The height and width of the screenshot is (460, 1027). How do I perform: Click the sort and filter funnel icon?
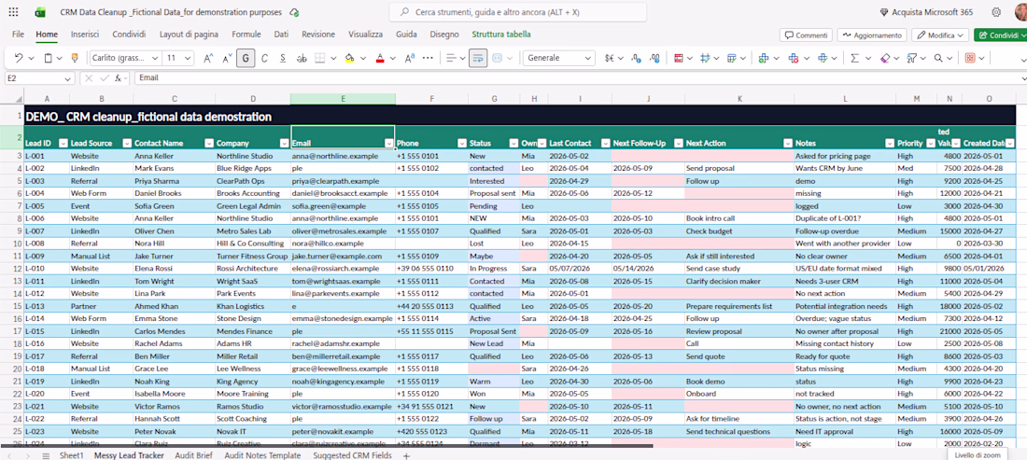click(x=912, y=58)
